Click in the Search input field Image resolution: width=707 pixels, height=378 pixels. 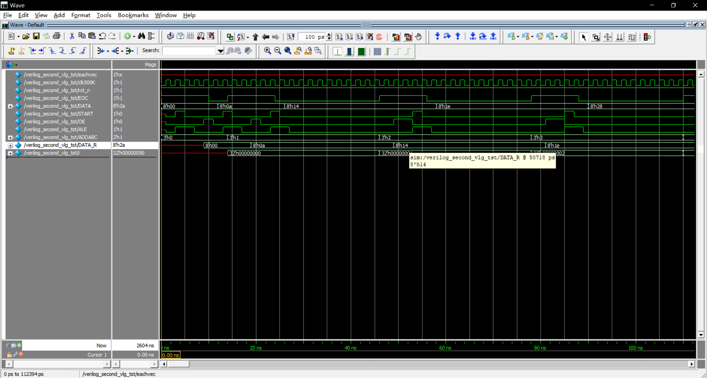click(189, 51)
